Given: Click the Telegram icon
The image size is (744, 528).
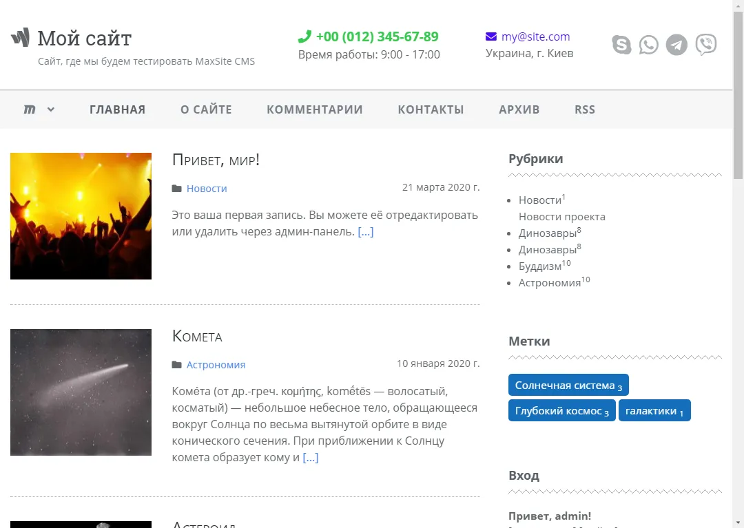Looking at the screenshot, I should click(x=676, y=45).
